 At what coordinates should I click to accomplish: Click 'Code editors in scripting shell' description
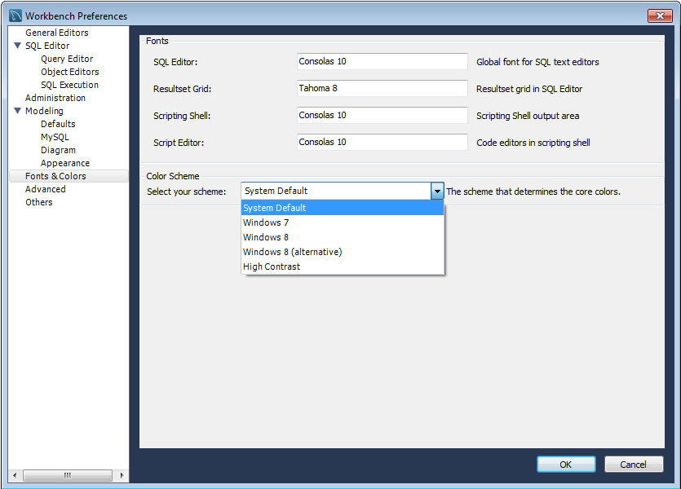[533, 143]
